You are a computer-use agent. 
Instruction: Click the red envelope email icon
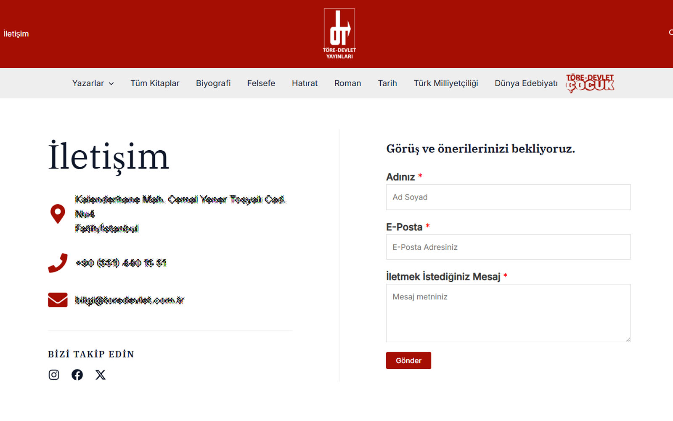click(x=58, y=300)
